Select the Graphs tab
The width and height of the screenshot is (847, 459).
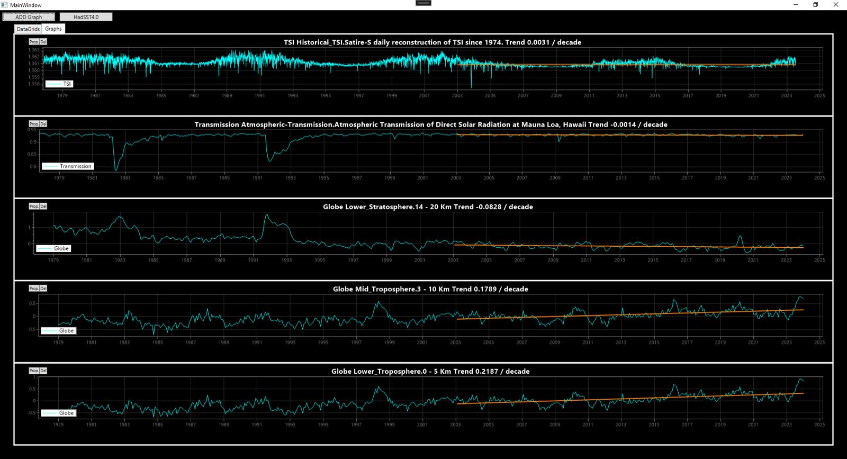[x=53, y=29]
